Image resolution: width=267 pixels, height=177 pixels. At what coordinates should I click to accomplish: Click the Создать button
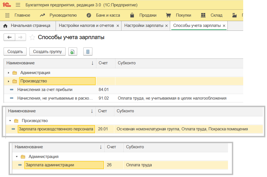pyautogui.click(x=15, y=52)
